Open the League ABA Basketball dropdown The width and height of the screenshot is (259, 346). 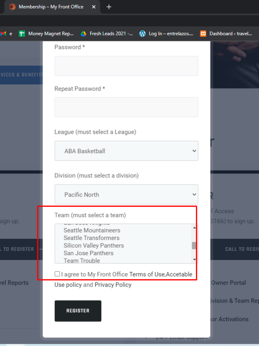point(126,151)
